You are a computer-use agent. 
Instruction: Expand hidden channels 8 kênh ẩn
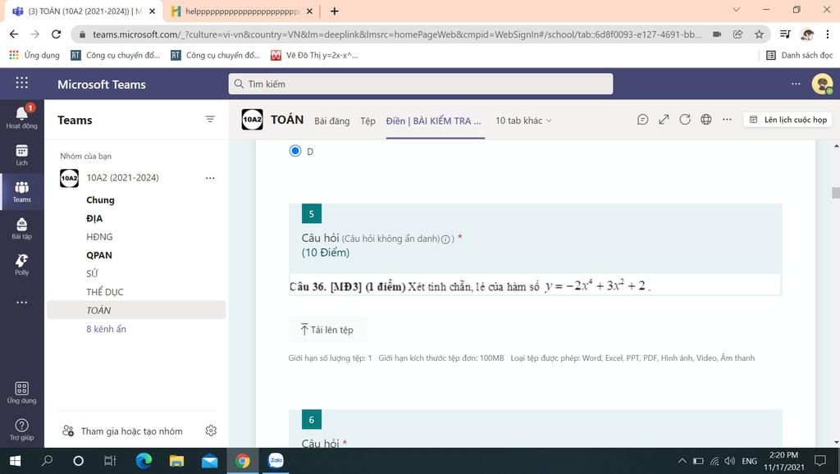click(x=106, y=329)
